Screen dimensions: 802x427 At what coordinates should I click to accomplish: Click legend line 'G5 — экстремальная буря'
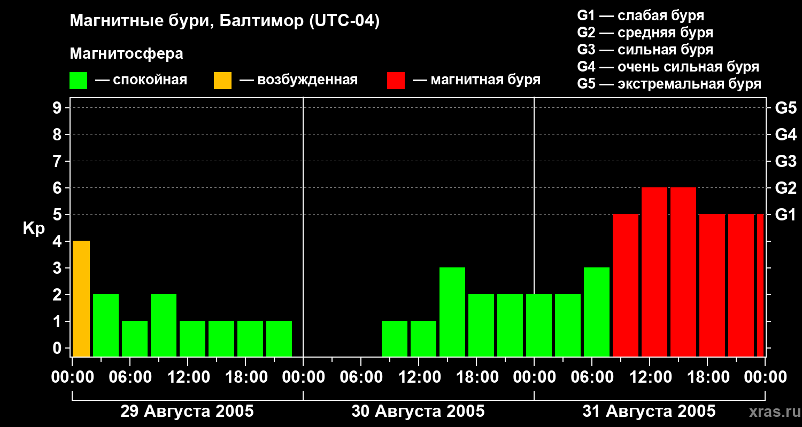point(669,84)
